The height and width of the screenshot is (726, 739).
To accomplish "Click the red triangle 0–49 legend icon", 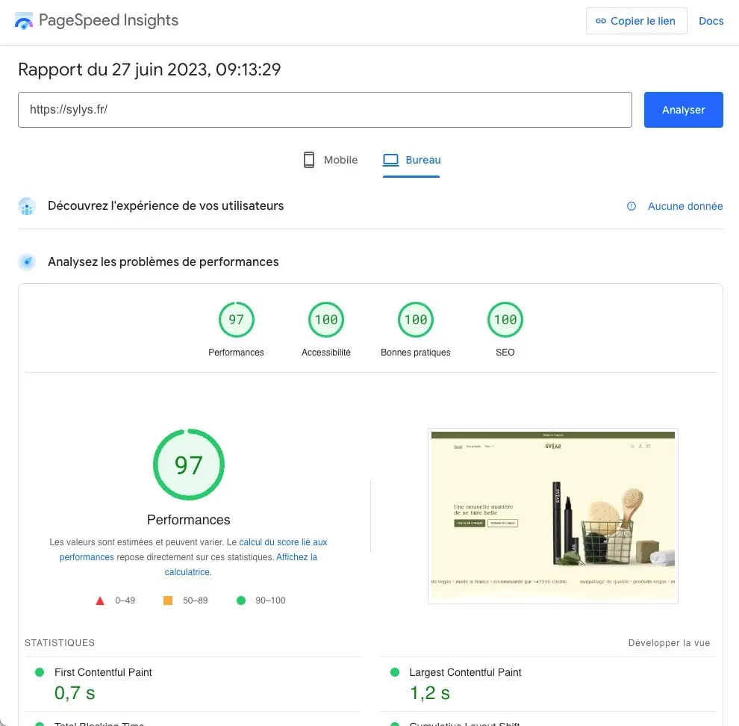I will pyautogui.click(x=100, y=601).
